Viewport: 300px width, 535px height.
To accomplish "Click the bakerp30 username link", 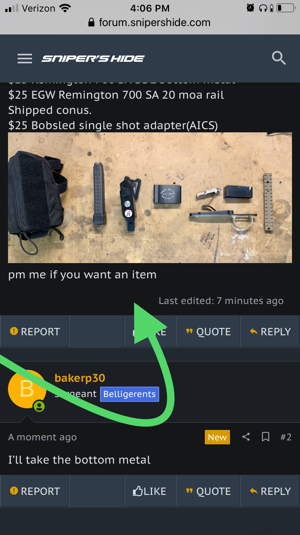I will (80, 378).
